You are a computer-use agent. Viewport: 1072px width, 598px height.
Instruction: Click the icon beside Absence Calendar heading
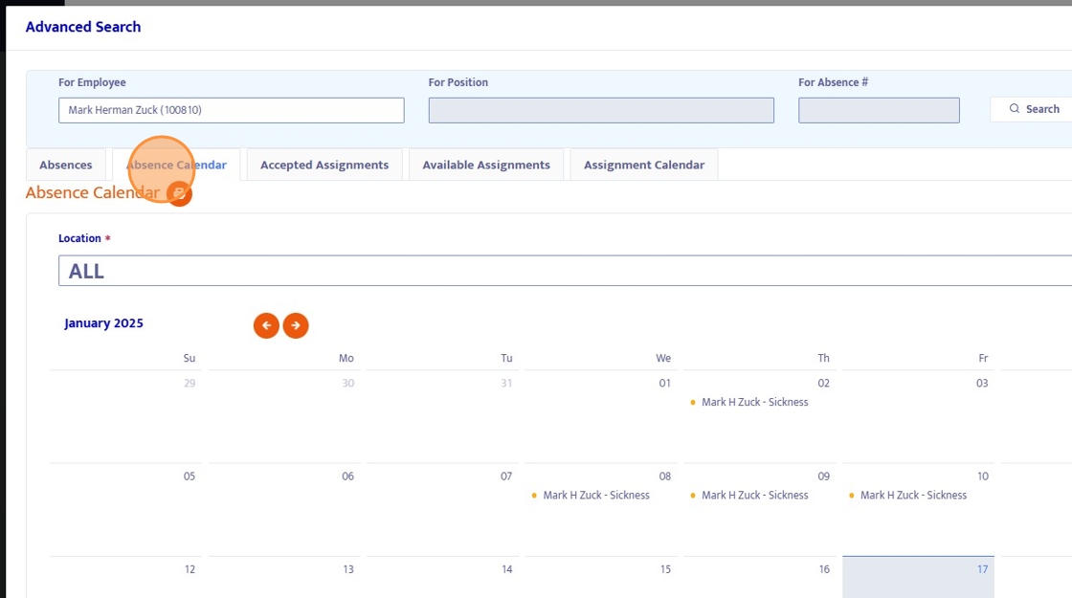179,193
